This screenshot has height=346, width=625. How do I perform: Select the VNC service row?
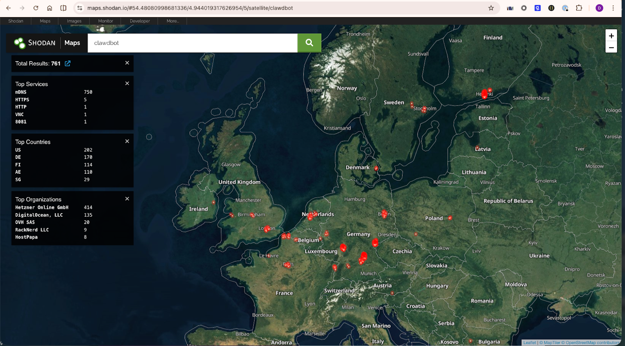54,115
